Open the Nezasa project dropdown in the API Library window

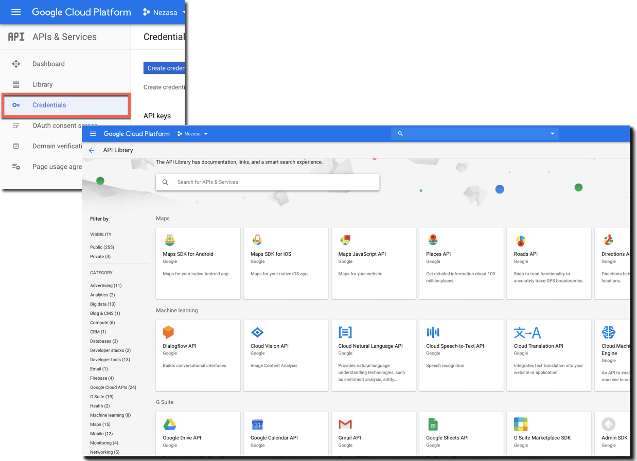193,134
